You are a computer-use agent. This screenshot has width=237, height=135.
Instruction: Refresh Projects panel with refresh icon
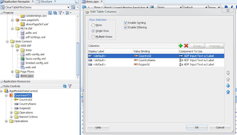(x=55, y=13)
